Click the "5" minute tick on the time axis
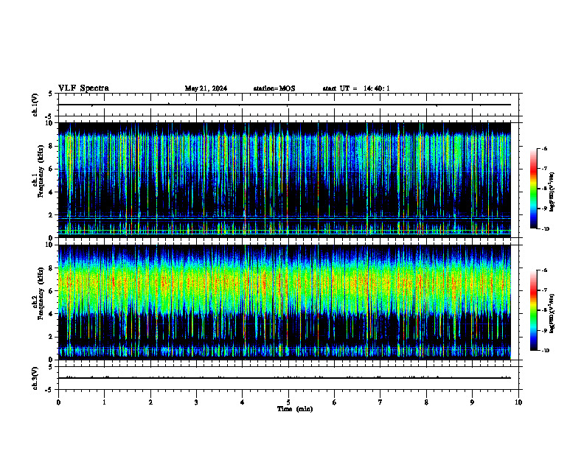 288,402
